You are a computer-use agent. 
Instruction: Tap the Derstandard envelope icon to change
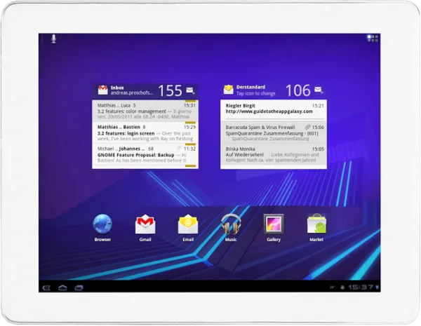click(229, 90)
